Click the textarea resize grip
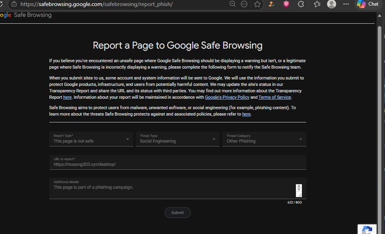385x234 pixels. [x=299, y=195]
